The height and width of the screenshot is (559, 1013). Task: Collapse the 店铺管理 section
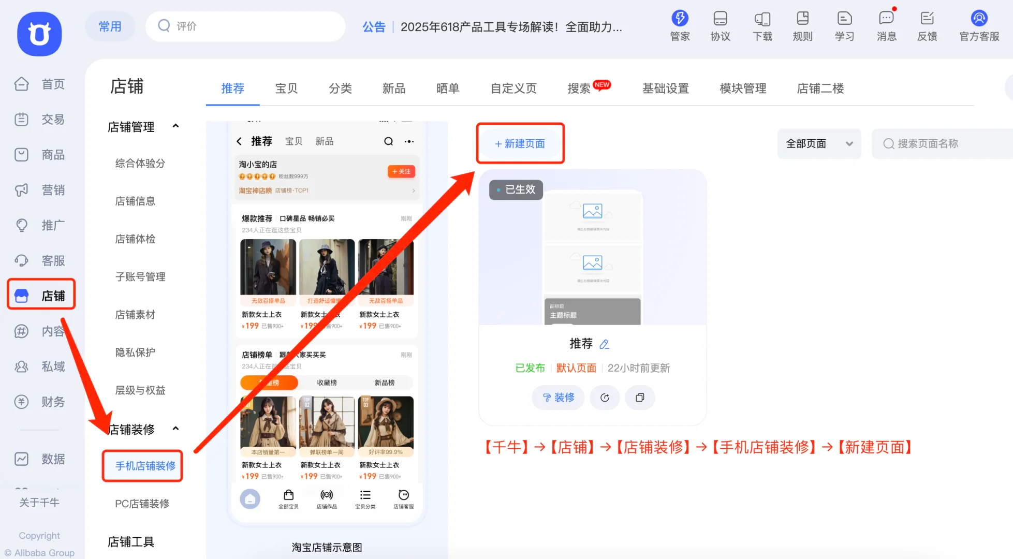coord(175,126)
